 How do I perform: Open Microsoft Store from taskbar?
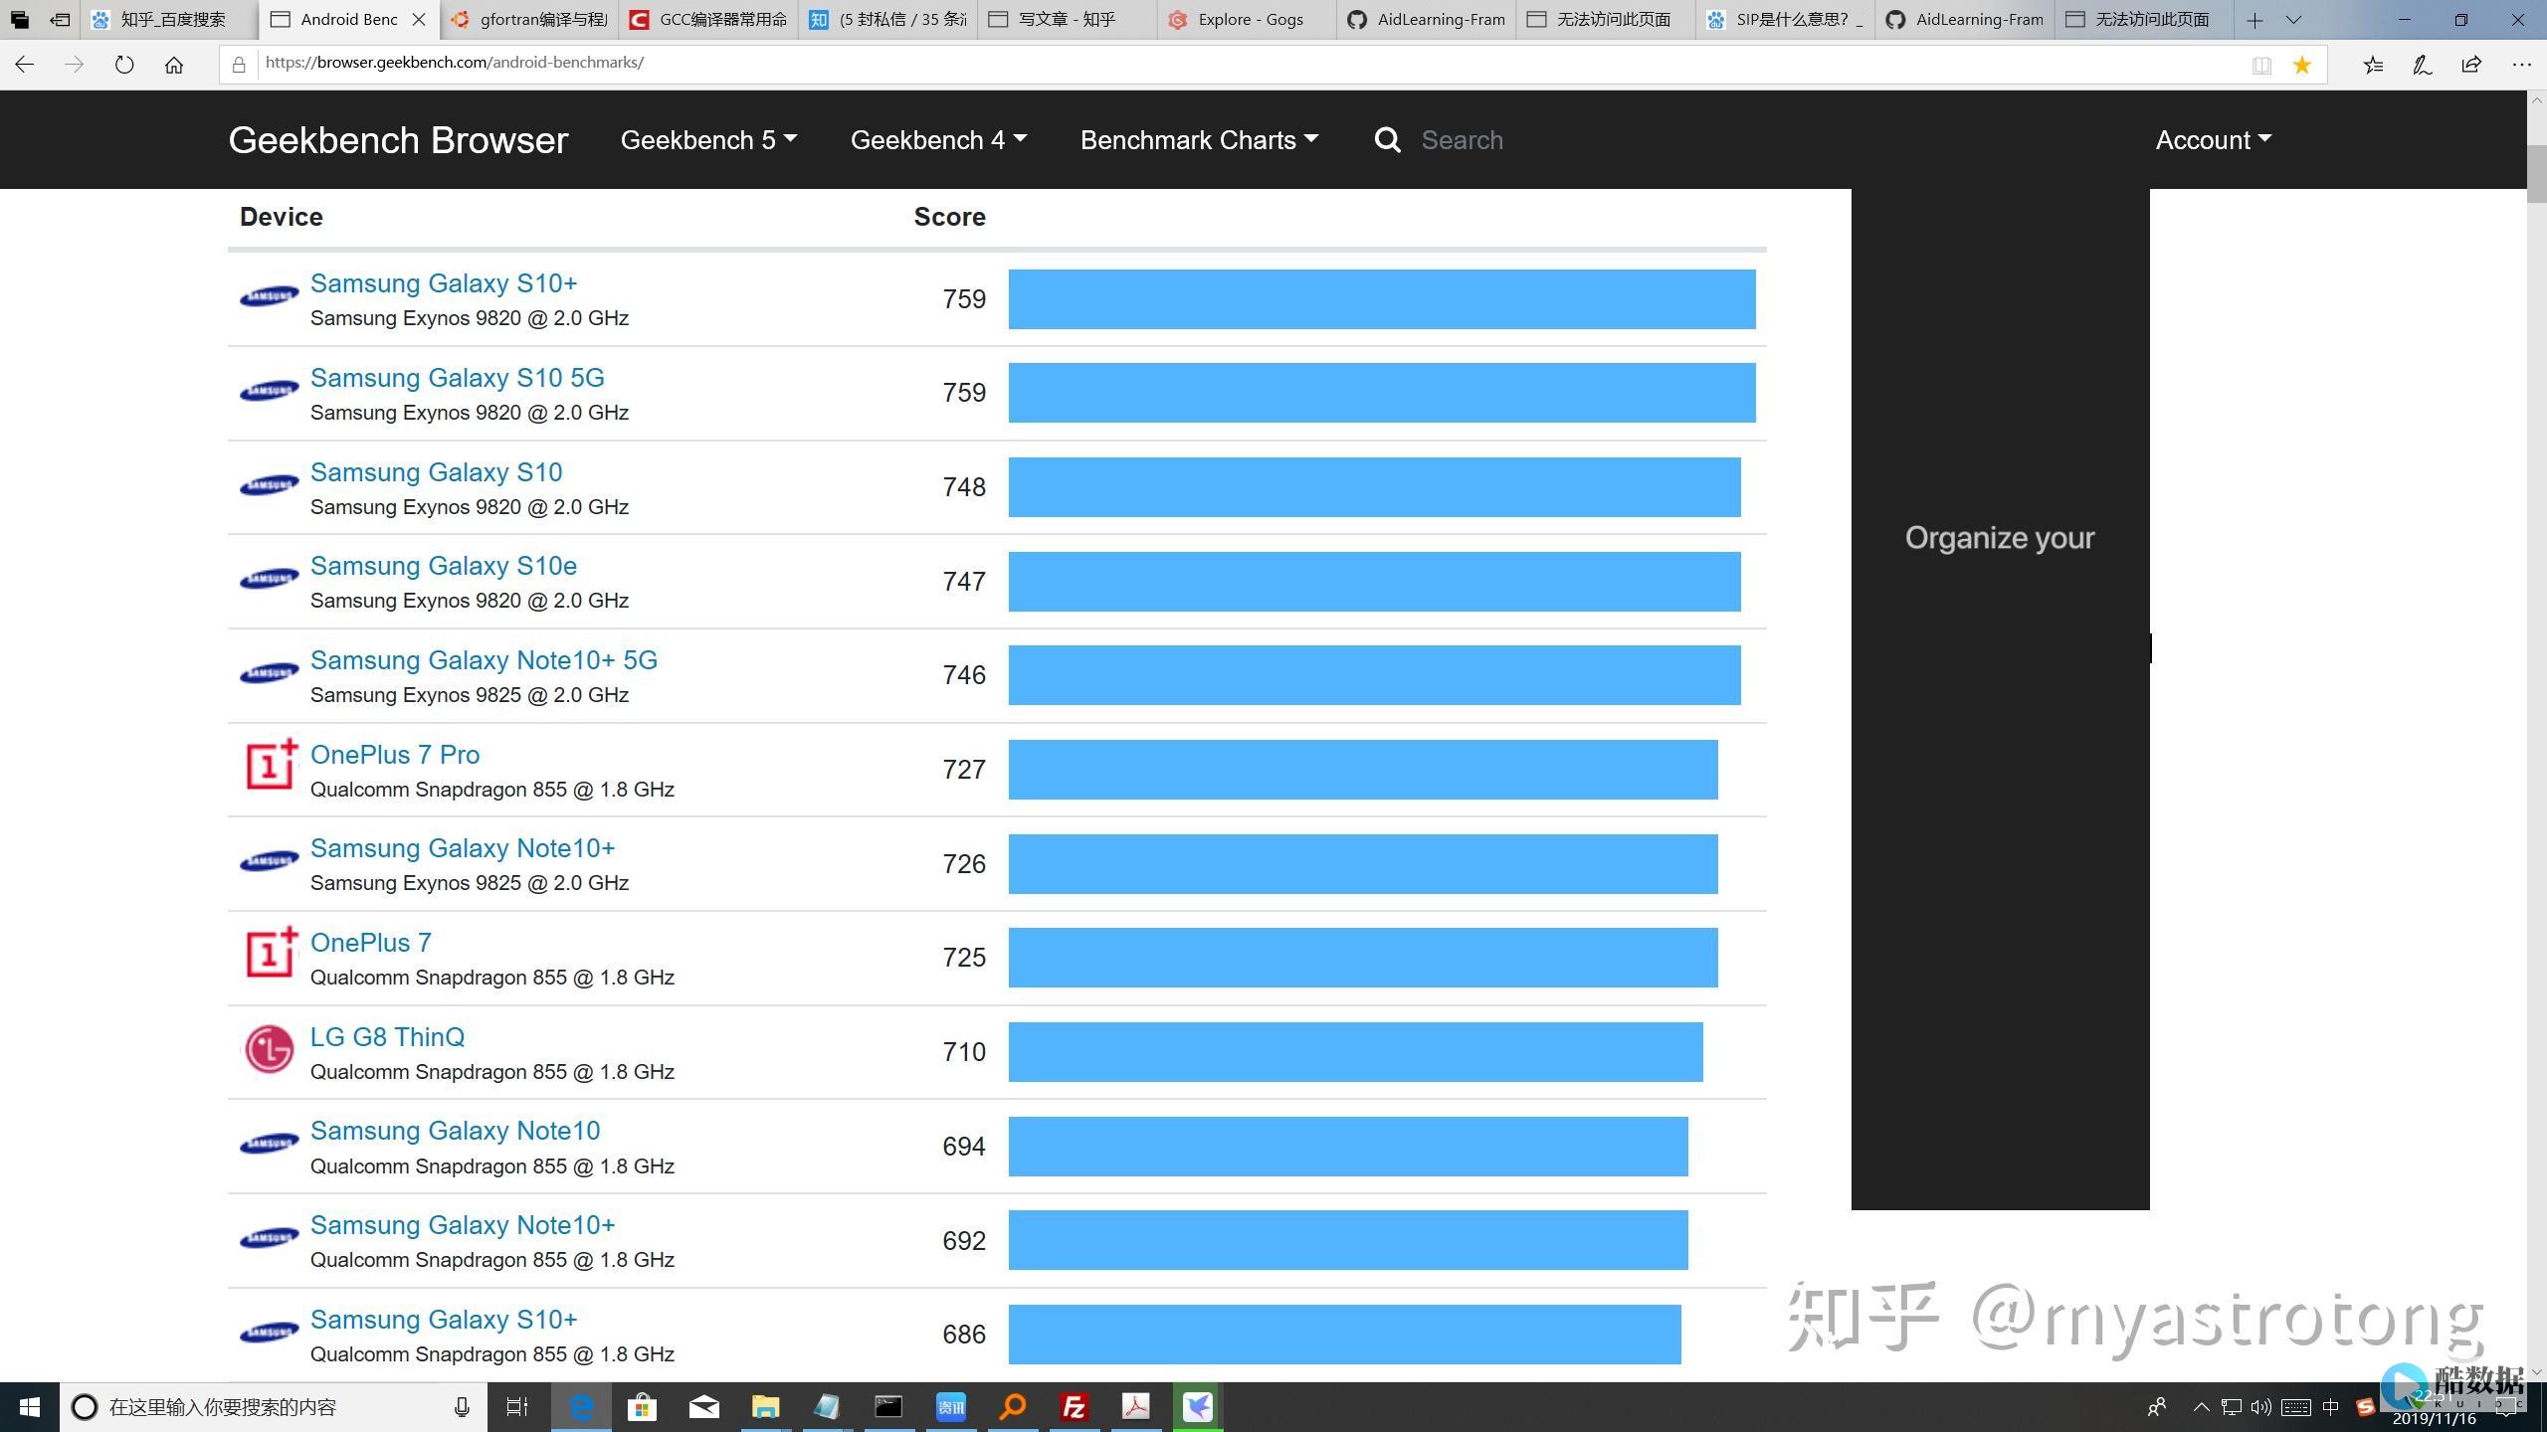[642, 1407]
